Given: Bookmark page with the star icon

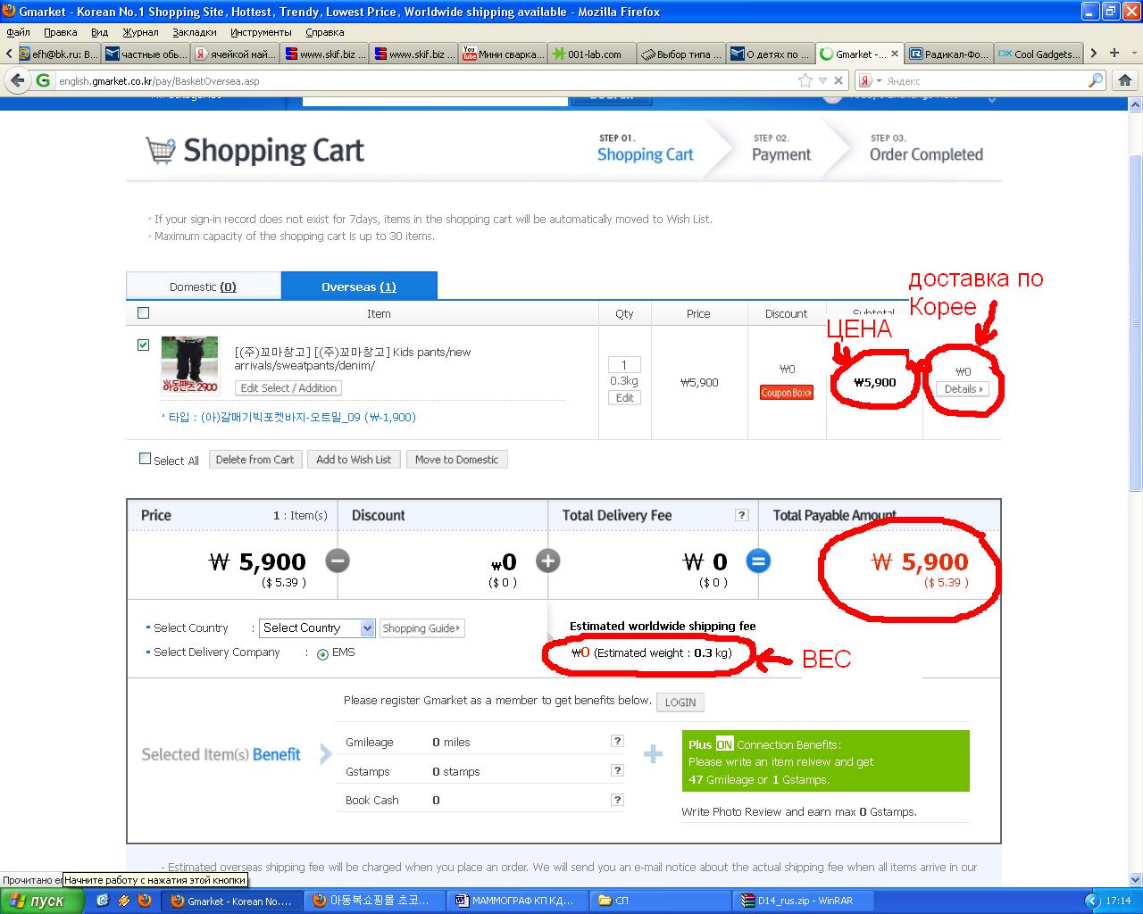Looking at the screenshot, I should 805,80.
